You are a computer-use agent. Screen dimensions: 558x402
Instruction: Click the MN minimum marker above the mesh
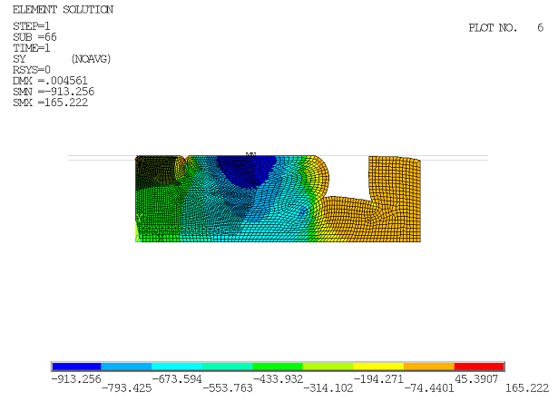pyautogui.click(x=251, y=154)
